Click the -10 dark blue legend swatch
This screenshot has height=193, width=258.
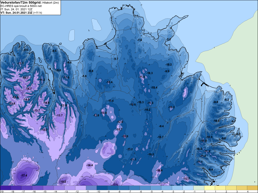(x=102, y=188)
